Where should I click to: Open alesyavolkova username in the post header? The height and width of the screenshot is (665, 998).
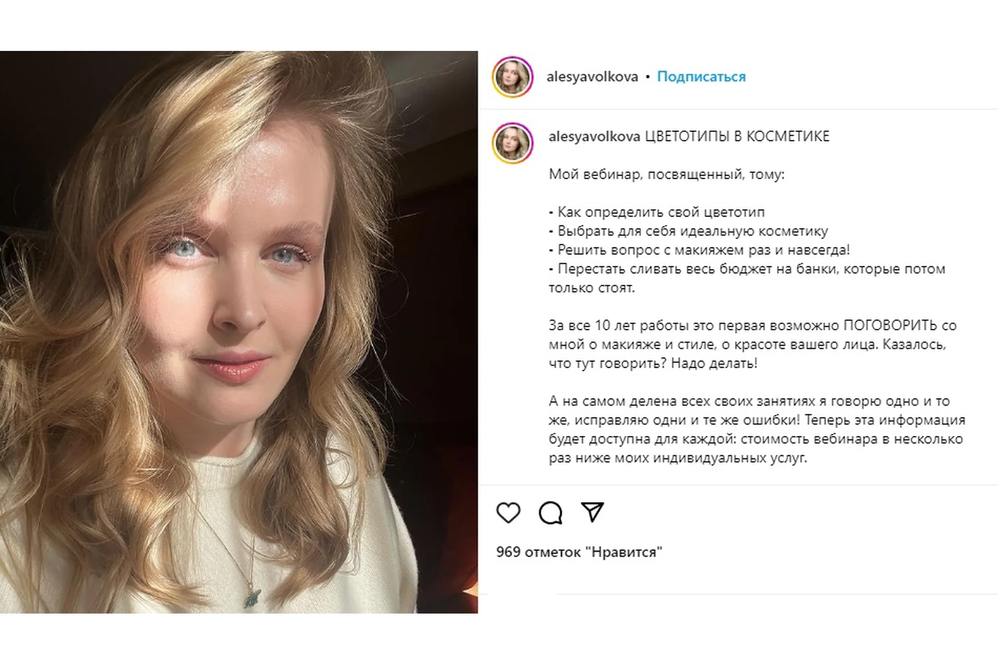tap(592, 77)
